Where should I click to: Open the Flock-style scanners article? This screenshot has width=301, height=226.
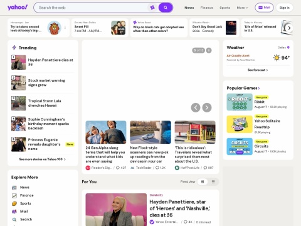[149, 154]
